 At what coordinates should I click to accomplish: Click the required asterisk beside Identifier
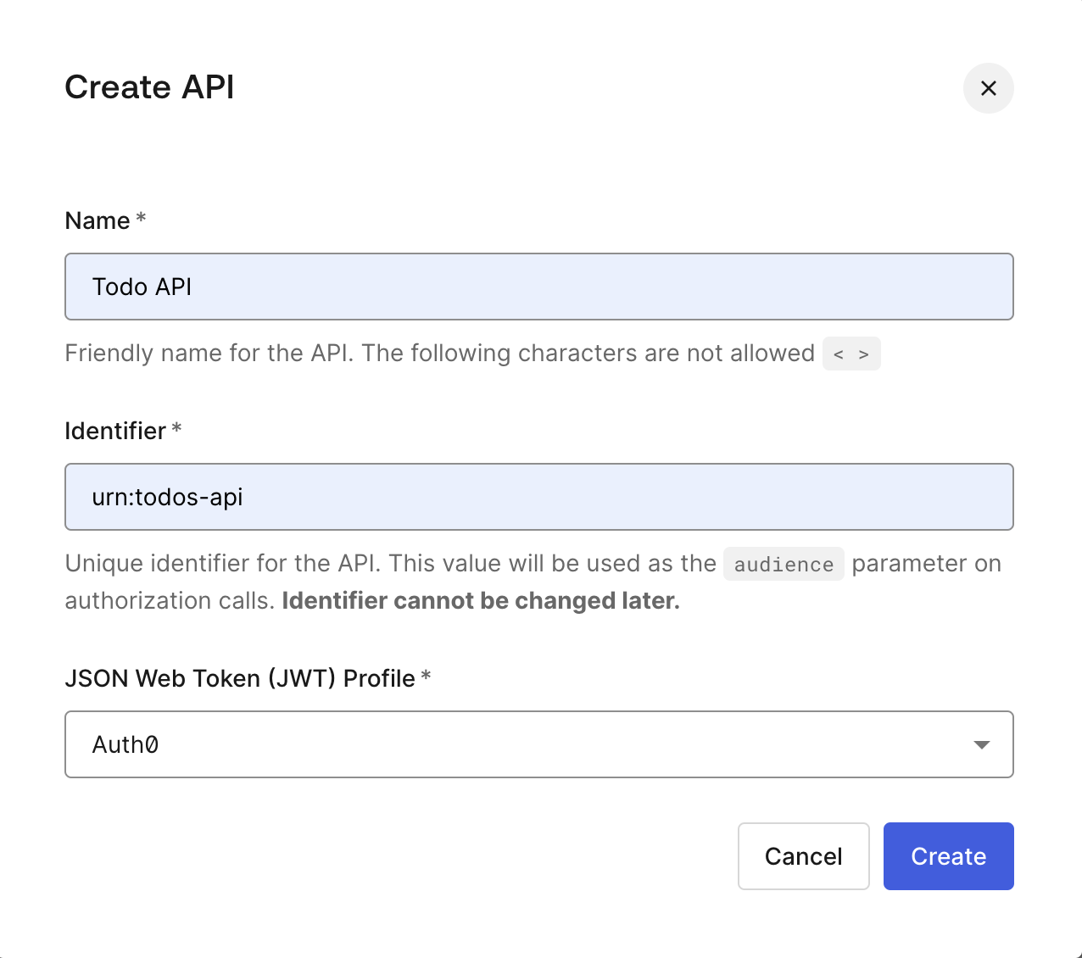pyautogui.click(x=176, y=429)
